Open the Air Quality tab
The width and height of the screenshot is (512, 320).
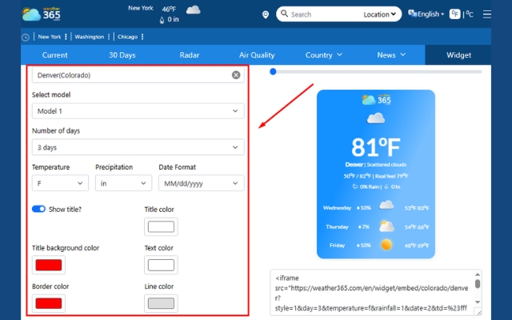(x=257, y=55)
